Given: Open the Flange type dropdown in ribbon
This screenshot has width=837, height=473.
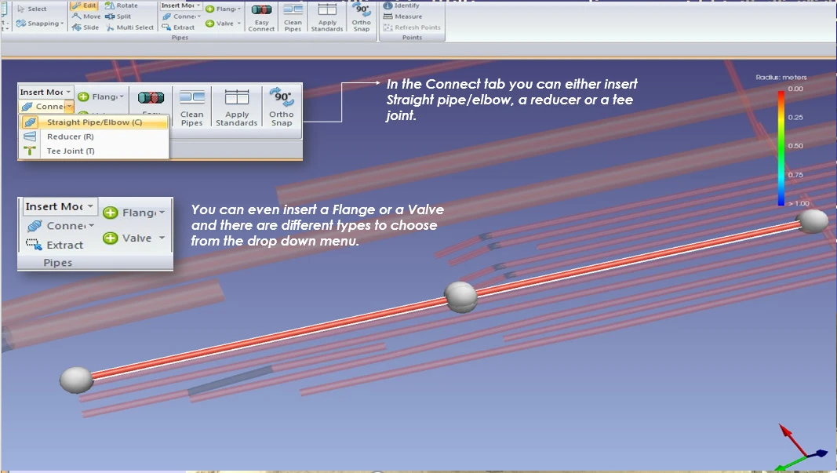Looking at the screenshot, I should tap(225, 9).
